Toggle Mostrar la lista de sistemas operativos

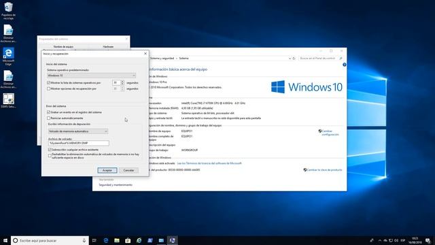point(48,83)
